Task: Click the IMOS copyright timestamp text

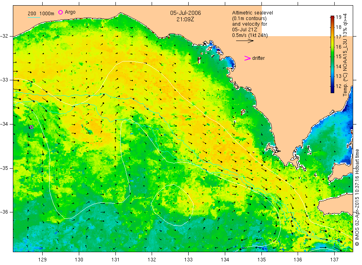Action: point(357,198)
